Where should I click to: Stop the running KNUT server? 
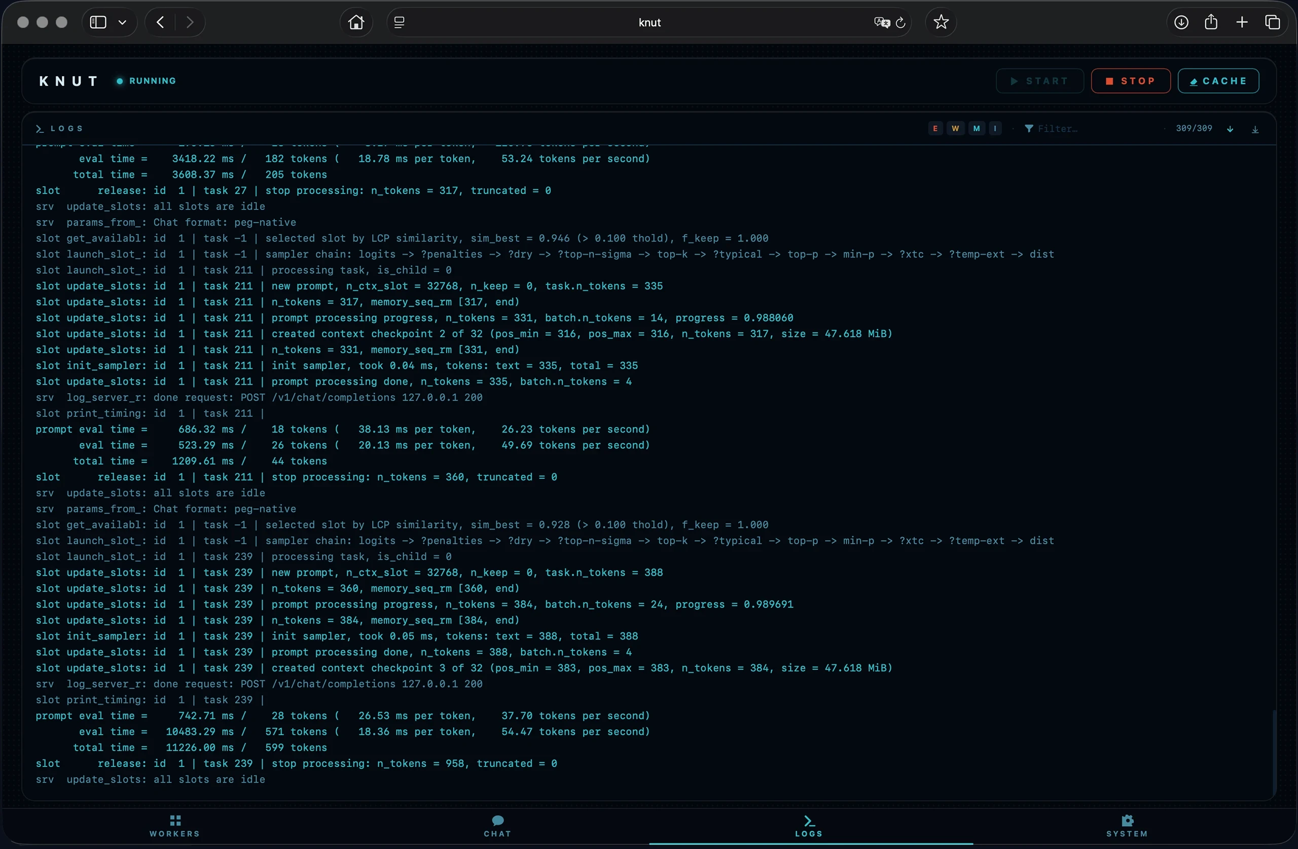click(1130, 81)
